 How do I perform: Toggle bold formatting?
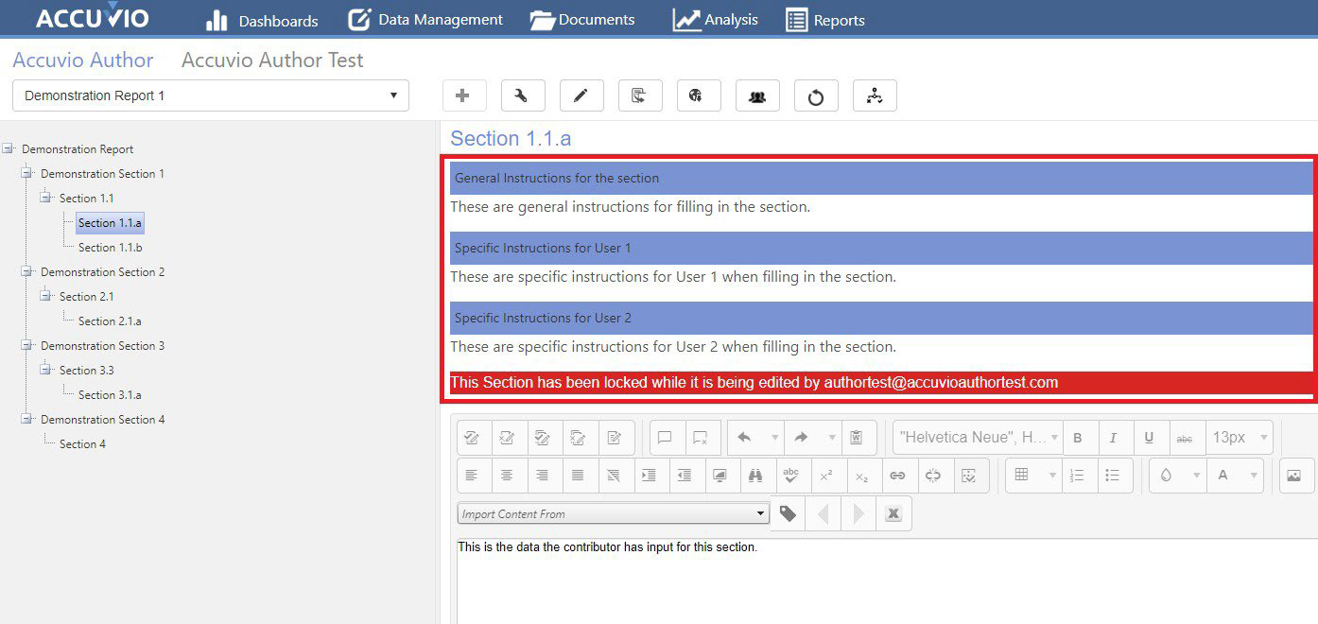pos(1079,438)
